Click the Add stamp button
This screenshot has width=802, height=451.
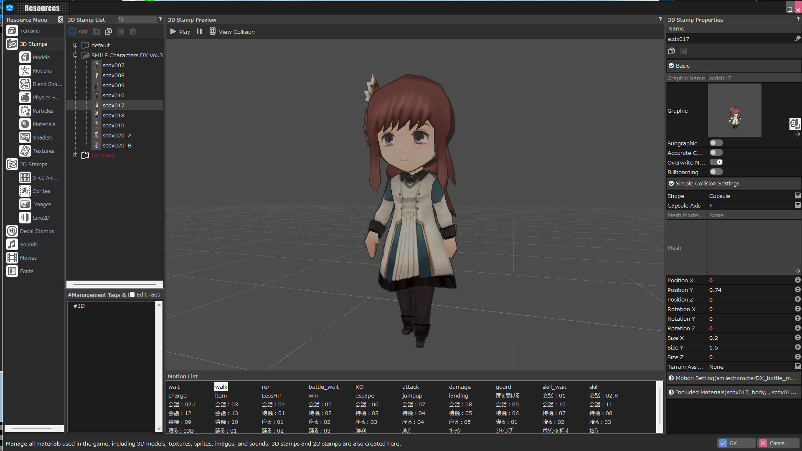(78, 31)
